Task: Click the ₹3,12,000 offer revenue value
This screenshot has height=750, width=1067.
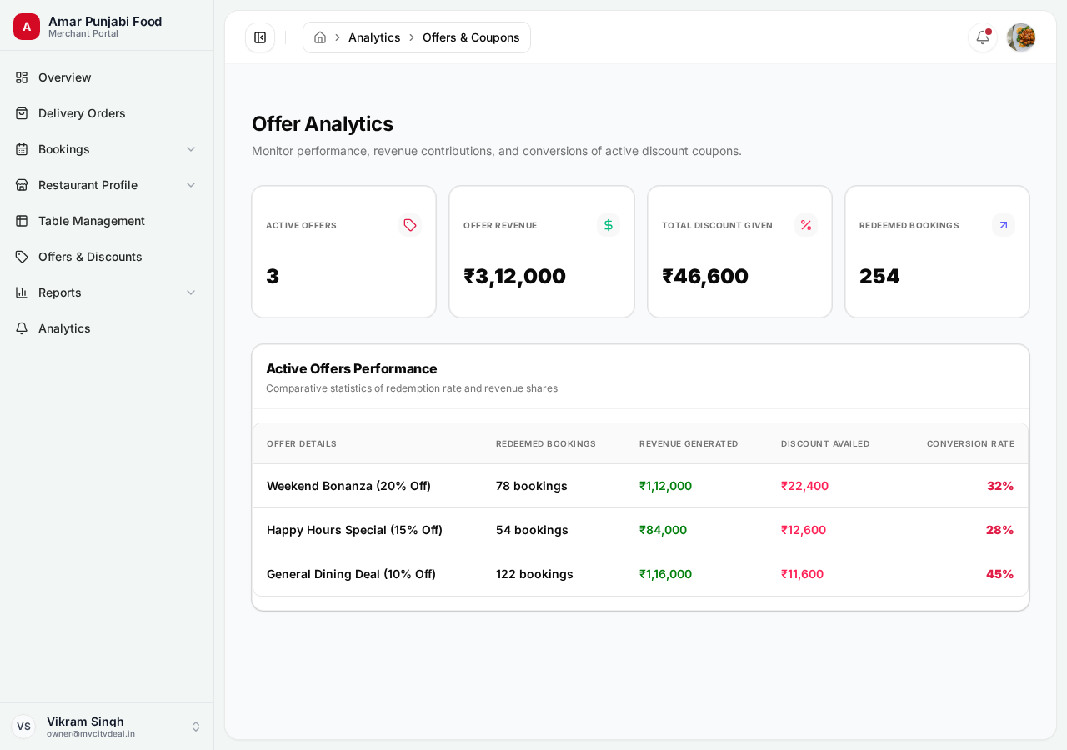Action: coord(514,276)
